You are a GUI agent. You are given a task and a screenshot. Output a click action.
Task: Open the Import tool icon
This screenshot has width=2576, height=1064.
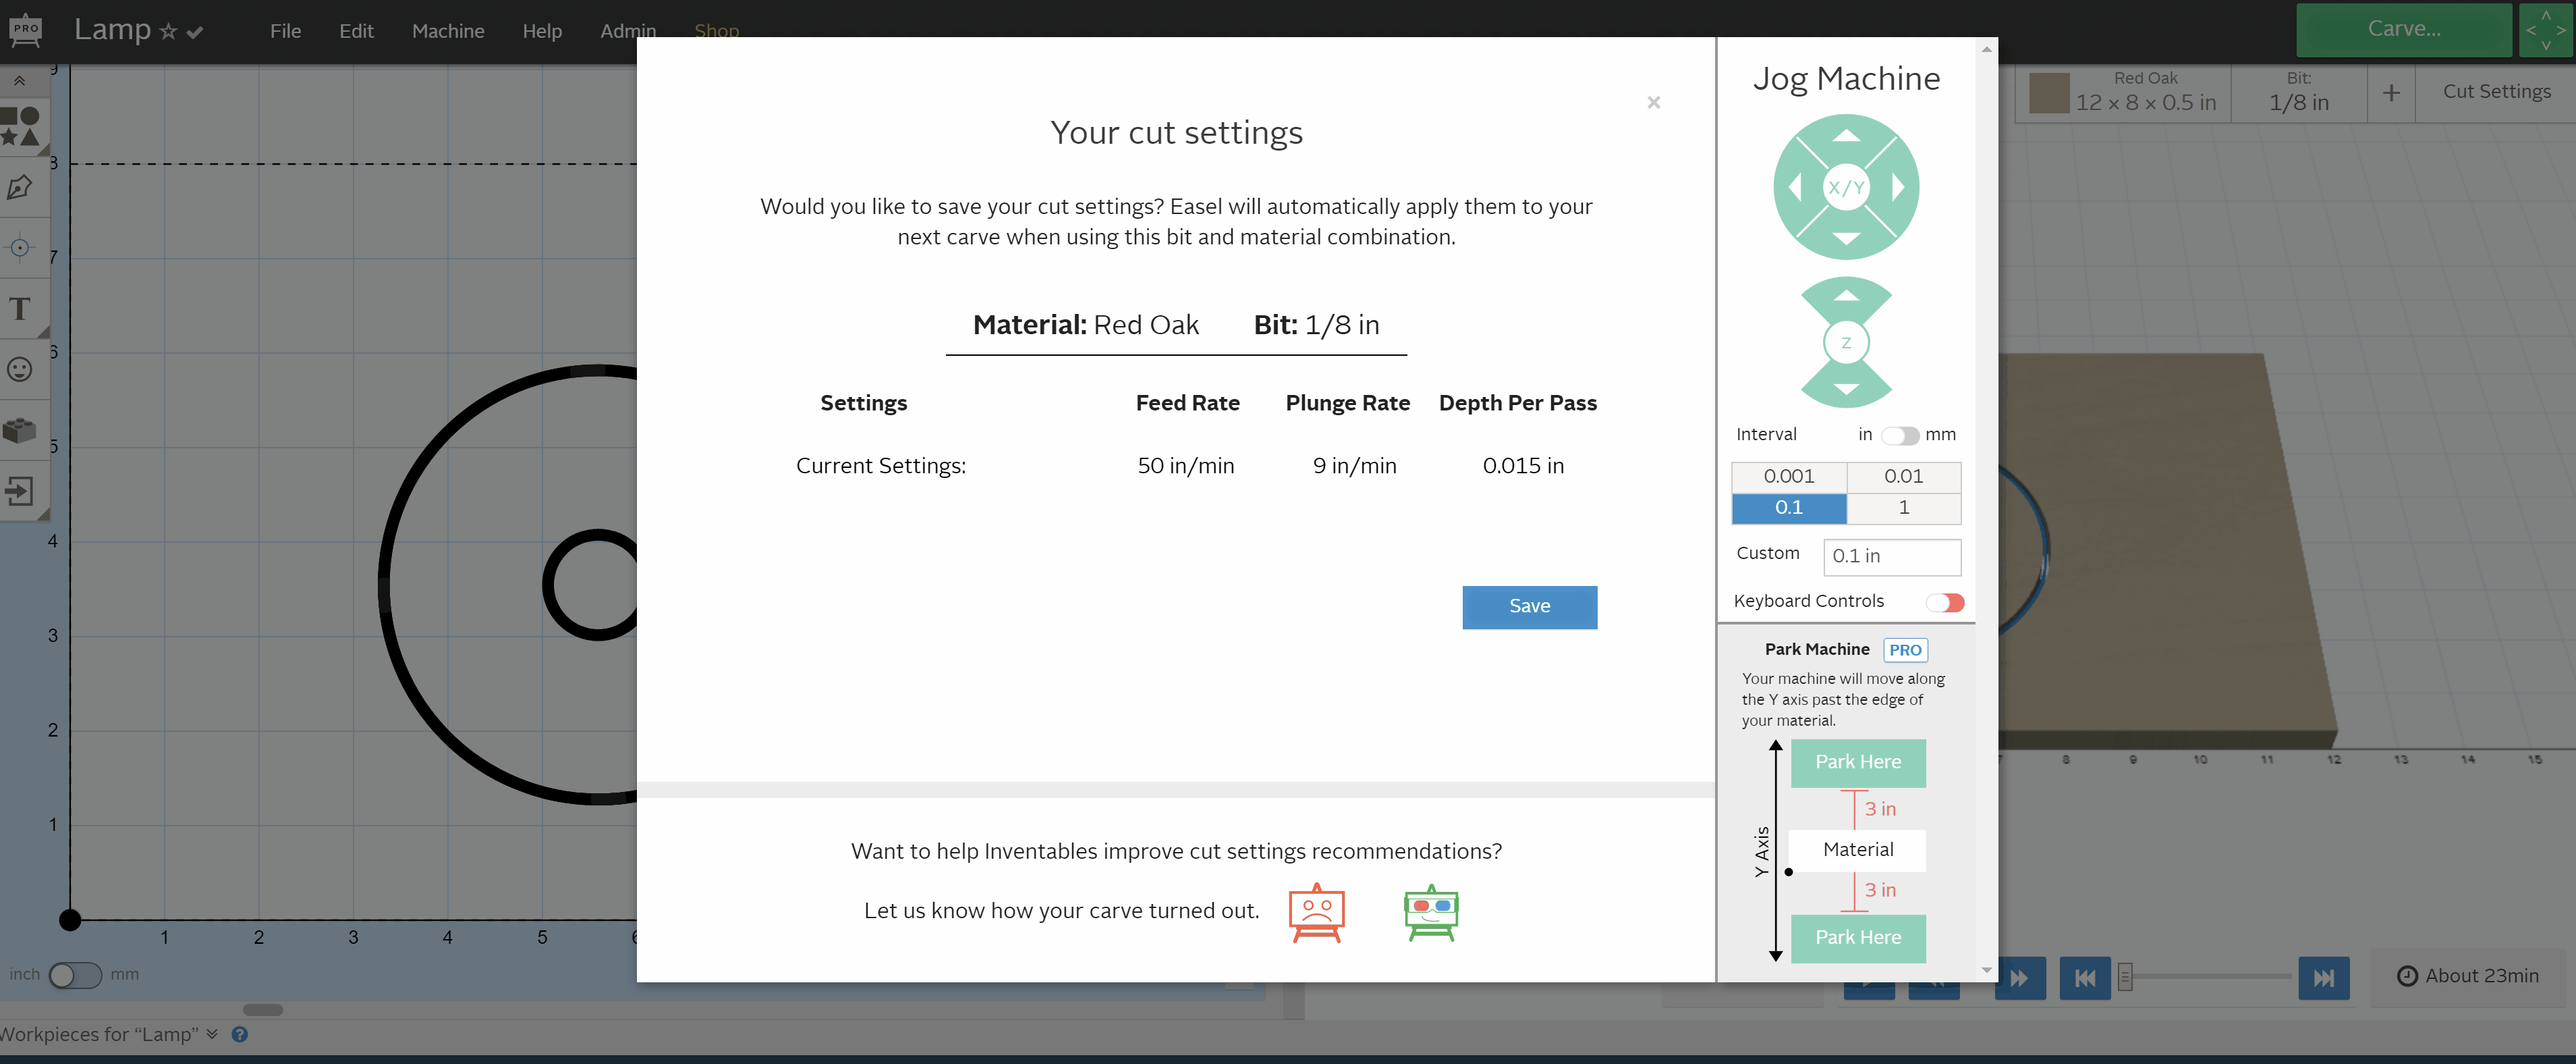20,491
